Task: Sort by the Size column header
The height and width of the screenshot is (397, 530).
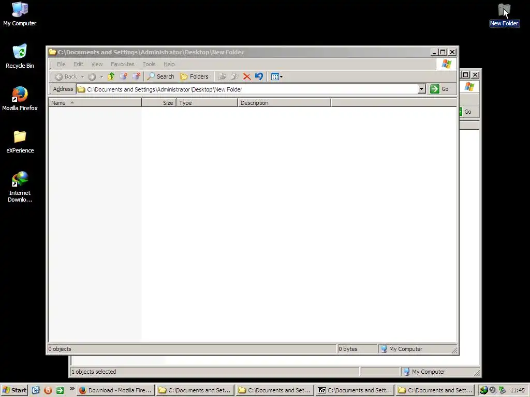Action: click(159, 103)
